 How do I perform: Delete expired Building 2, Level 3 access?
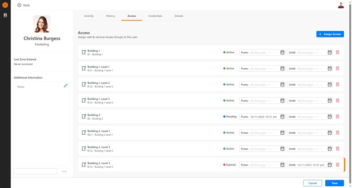pyautogui.click(x=337, y=165)
